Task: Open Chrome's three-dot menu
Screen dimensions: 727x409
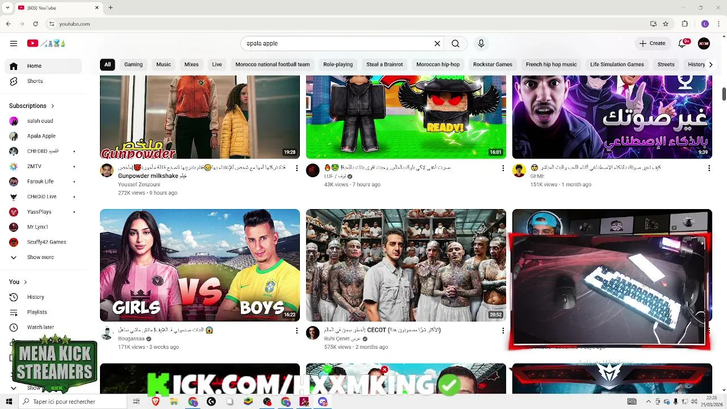Action: [x=719, y=24]
